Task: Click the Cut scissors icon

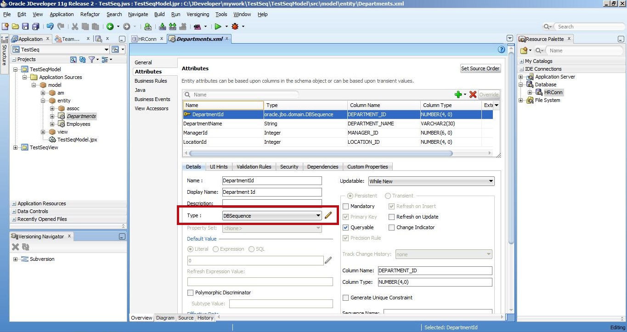Action: [x=75, y=27]
